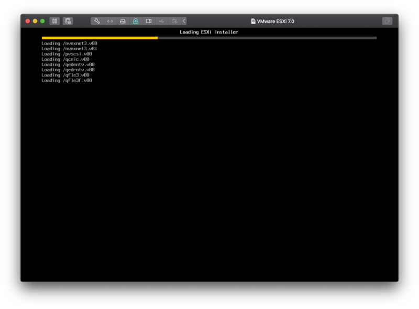Collapse the device toolbar chevron
Screen dimensions: 419x309
(x=184, y=21)
